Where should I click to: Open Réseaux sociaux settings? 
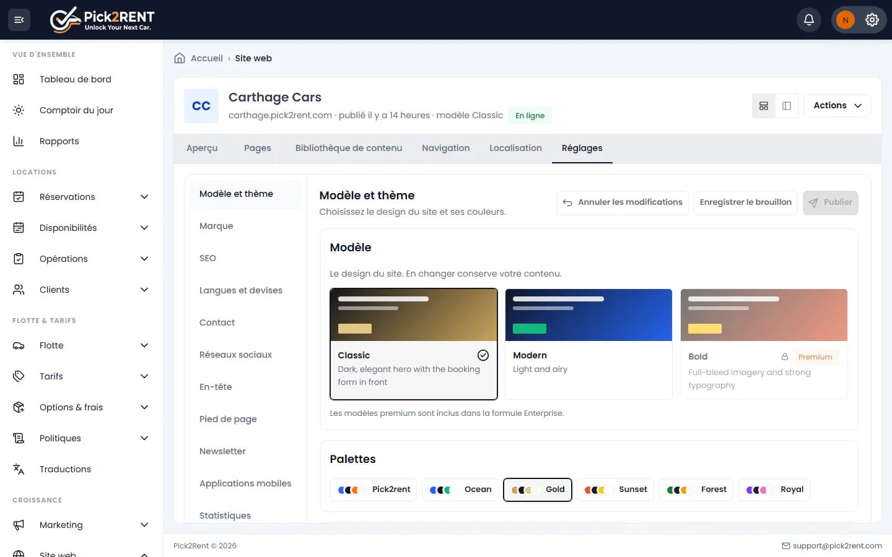[x=245, y=355]
